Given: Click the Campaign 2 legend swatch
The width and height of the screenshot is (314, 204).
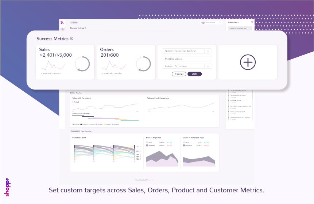Looking at the screenshot, I should pos(81,124).
